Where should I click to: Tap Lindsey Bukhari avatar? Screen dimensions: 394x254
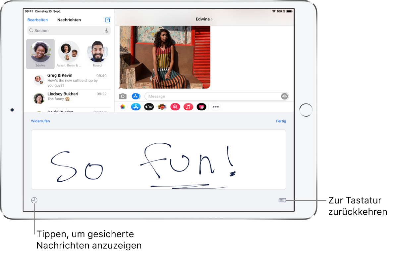click(x=39, y=98)
